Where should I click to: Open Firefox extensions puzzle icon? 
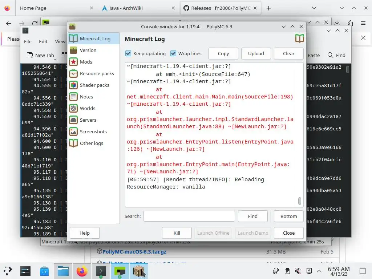[350, 23]
